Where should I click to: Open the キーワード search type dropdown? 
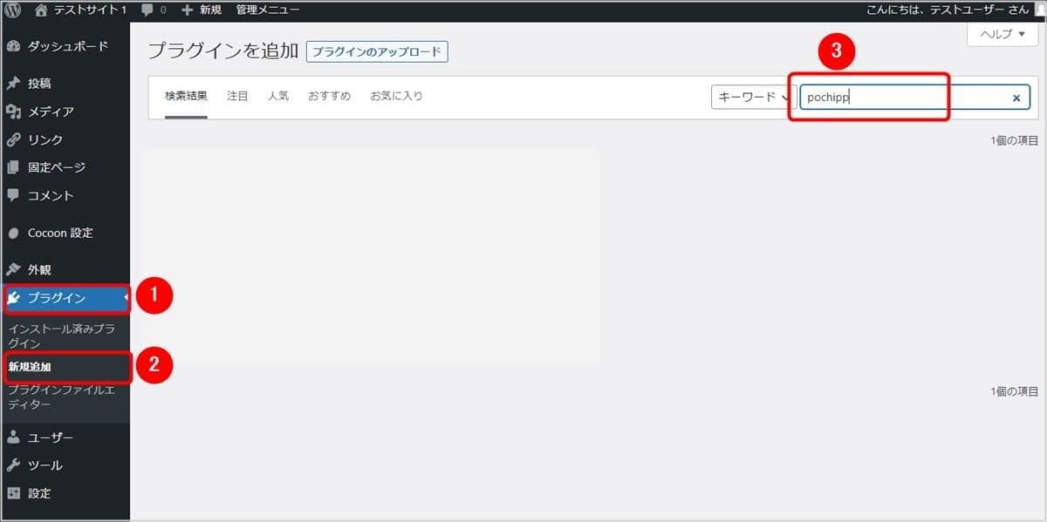pos(752,98)
